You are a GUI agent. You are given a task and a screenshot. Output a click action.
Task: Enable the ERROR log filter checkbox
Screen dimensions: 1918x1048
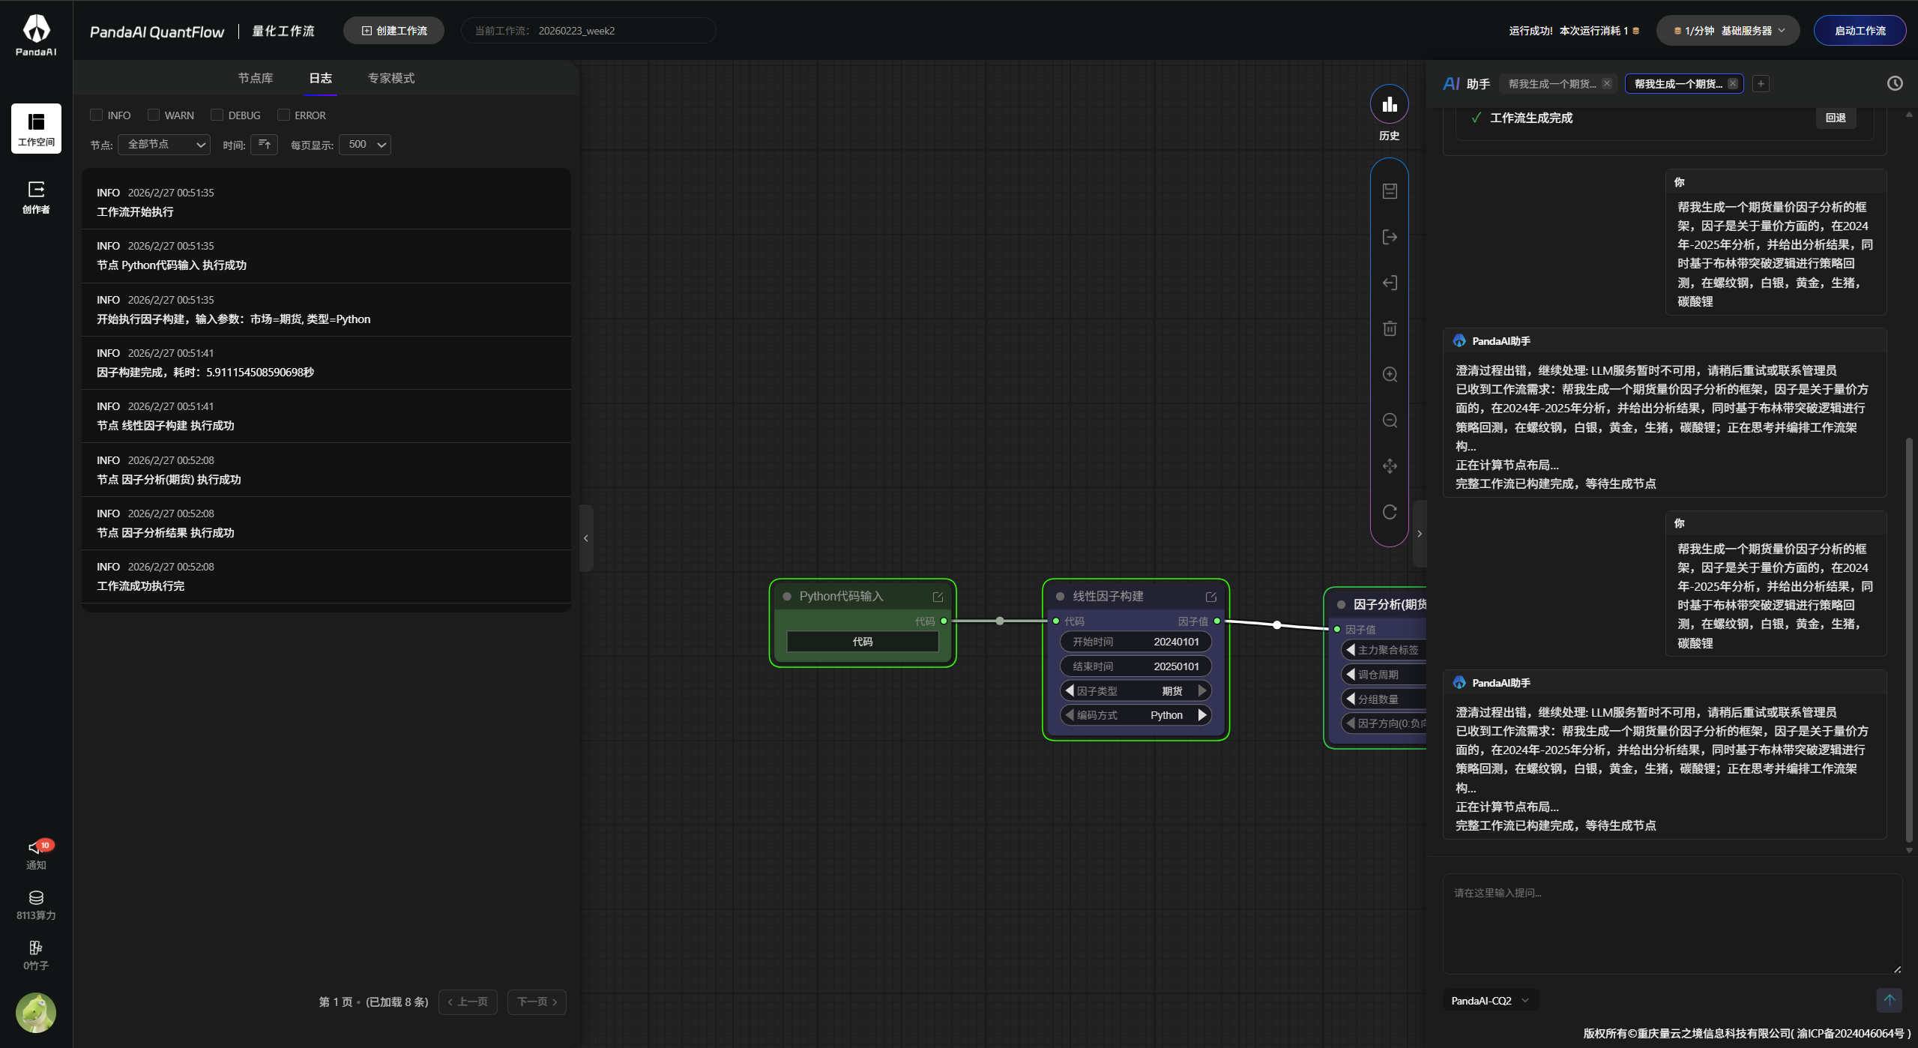point(283,115)
